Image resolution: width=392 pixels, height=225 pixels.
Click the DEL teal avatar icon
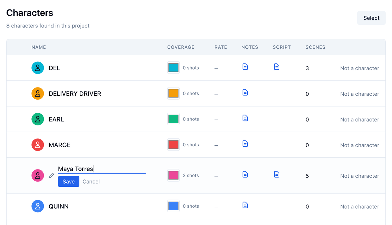38,68
